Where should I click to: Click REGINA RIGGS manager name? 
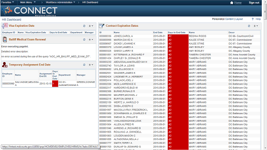tap(197, 36)
